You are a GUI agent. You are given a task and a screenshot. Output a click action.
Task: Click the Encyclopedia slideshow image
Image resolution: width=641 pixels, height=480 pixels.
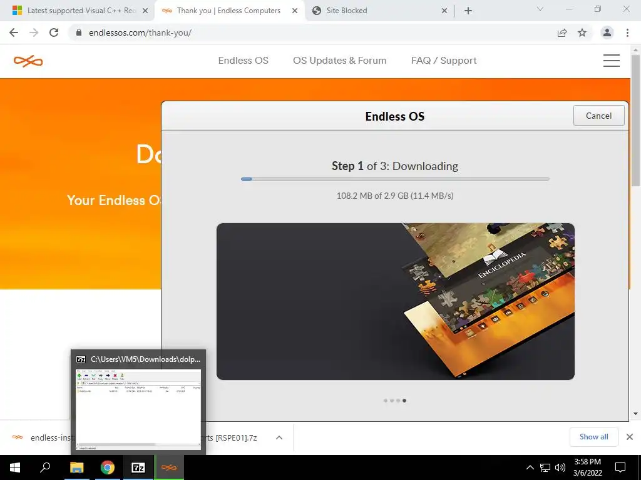[396, 301]
